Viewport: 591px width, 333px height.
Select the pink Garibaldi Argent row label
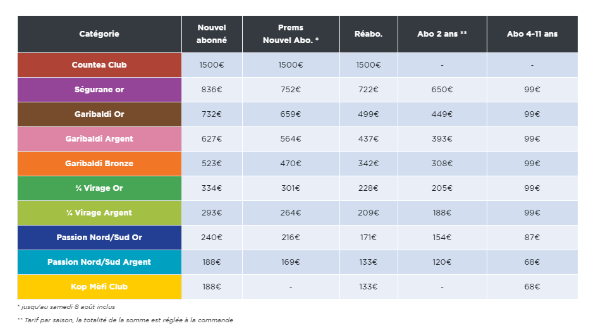(x=99, y=139)
